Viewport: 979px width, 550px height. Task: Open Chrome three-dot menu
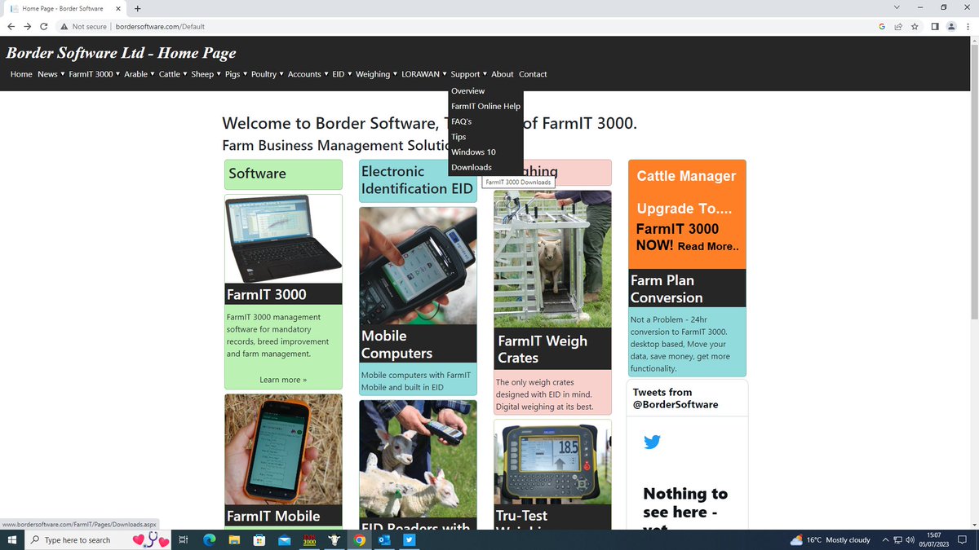[968, 26]
